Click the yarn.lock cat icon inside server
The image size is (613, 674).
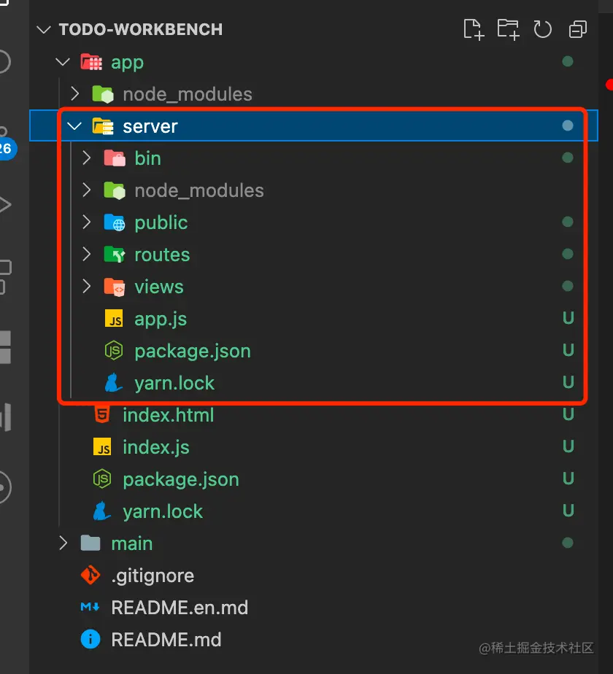(114, 383)
